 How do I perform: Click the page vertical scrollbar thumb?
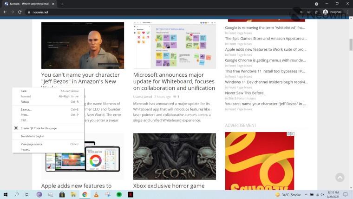[x=351, y=45]
